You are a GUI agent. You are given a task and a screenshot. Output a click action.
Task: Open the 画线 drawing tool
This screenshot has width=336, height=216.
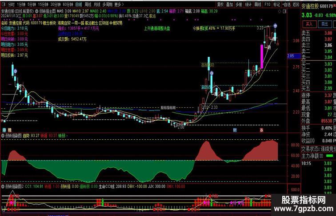coord(258,4)
